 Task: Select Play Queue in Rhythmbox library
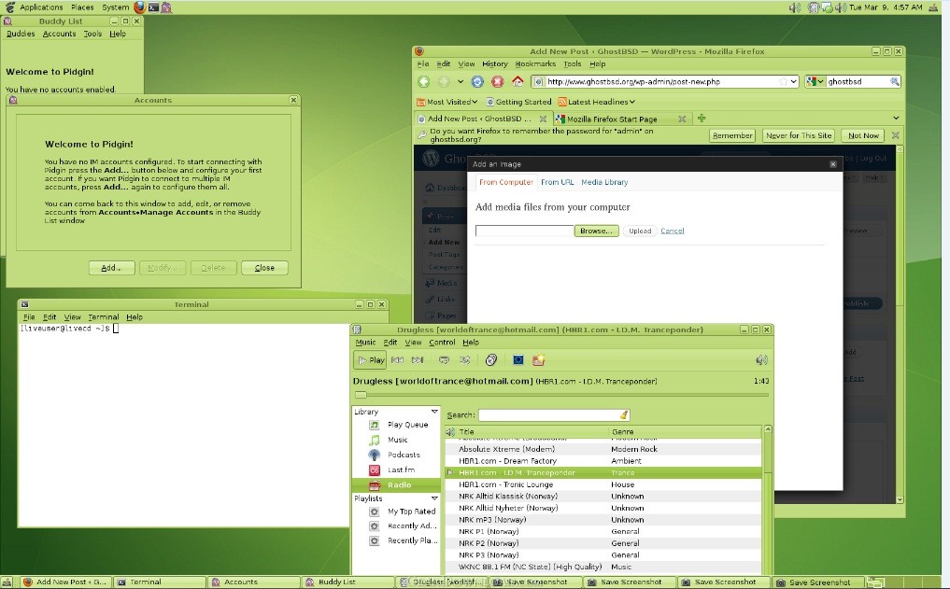pyautogui.click(x=408, y=425)
